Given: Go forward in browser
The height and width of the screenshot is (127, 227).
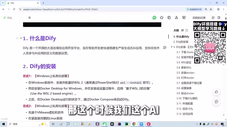Looking at the screenshot, I should pos(9,9).
